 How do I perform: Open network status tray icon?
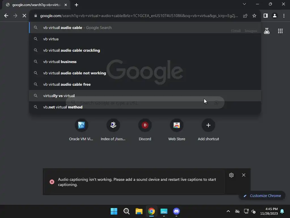pos(246,211)
